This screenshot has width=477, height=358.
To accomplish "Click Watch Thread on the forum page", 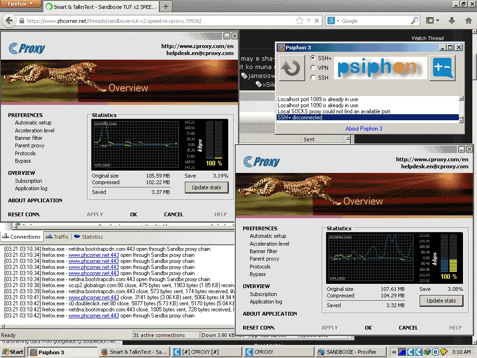I will [428, 38].
